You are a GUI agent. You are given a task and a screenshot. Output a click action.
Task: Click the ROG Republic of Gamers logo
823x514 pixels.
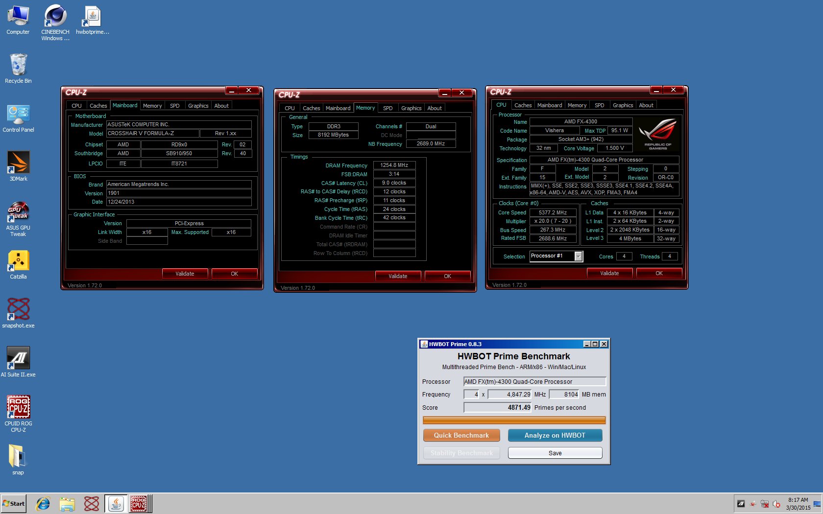click(658, 133)
